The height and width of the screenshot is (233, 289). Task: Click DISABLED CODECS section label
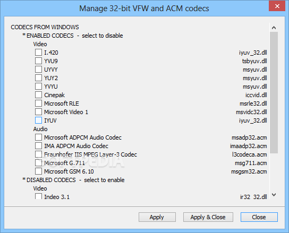pos(51,180)
